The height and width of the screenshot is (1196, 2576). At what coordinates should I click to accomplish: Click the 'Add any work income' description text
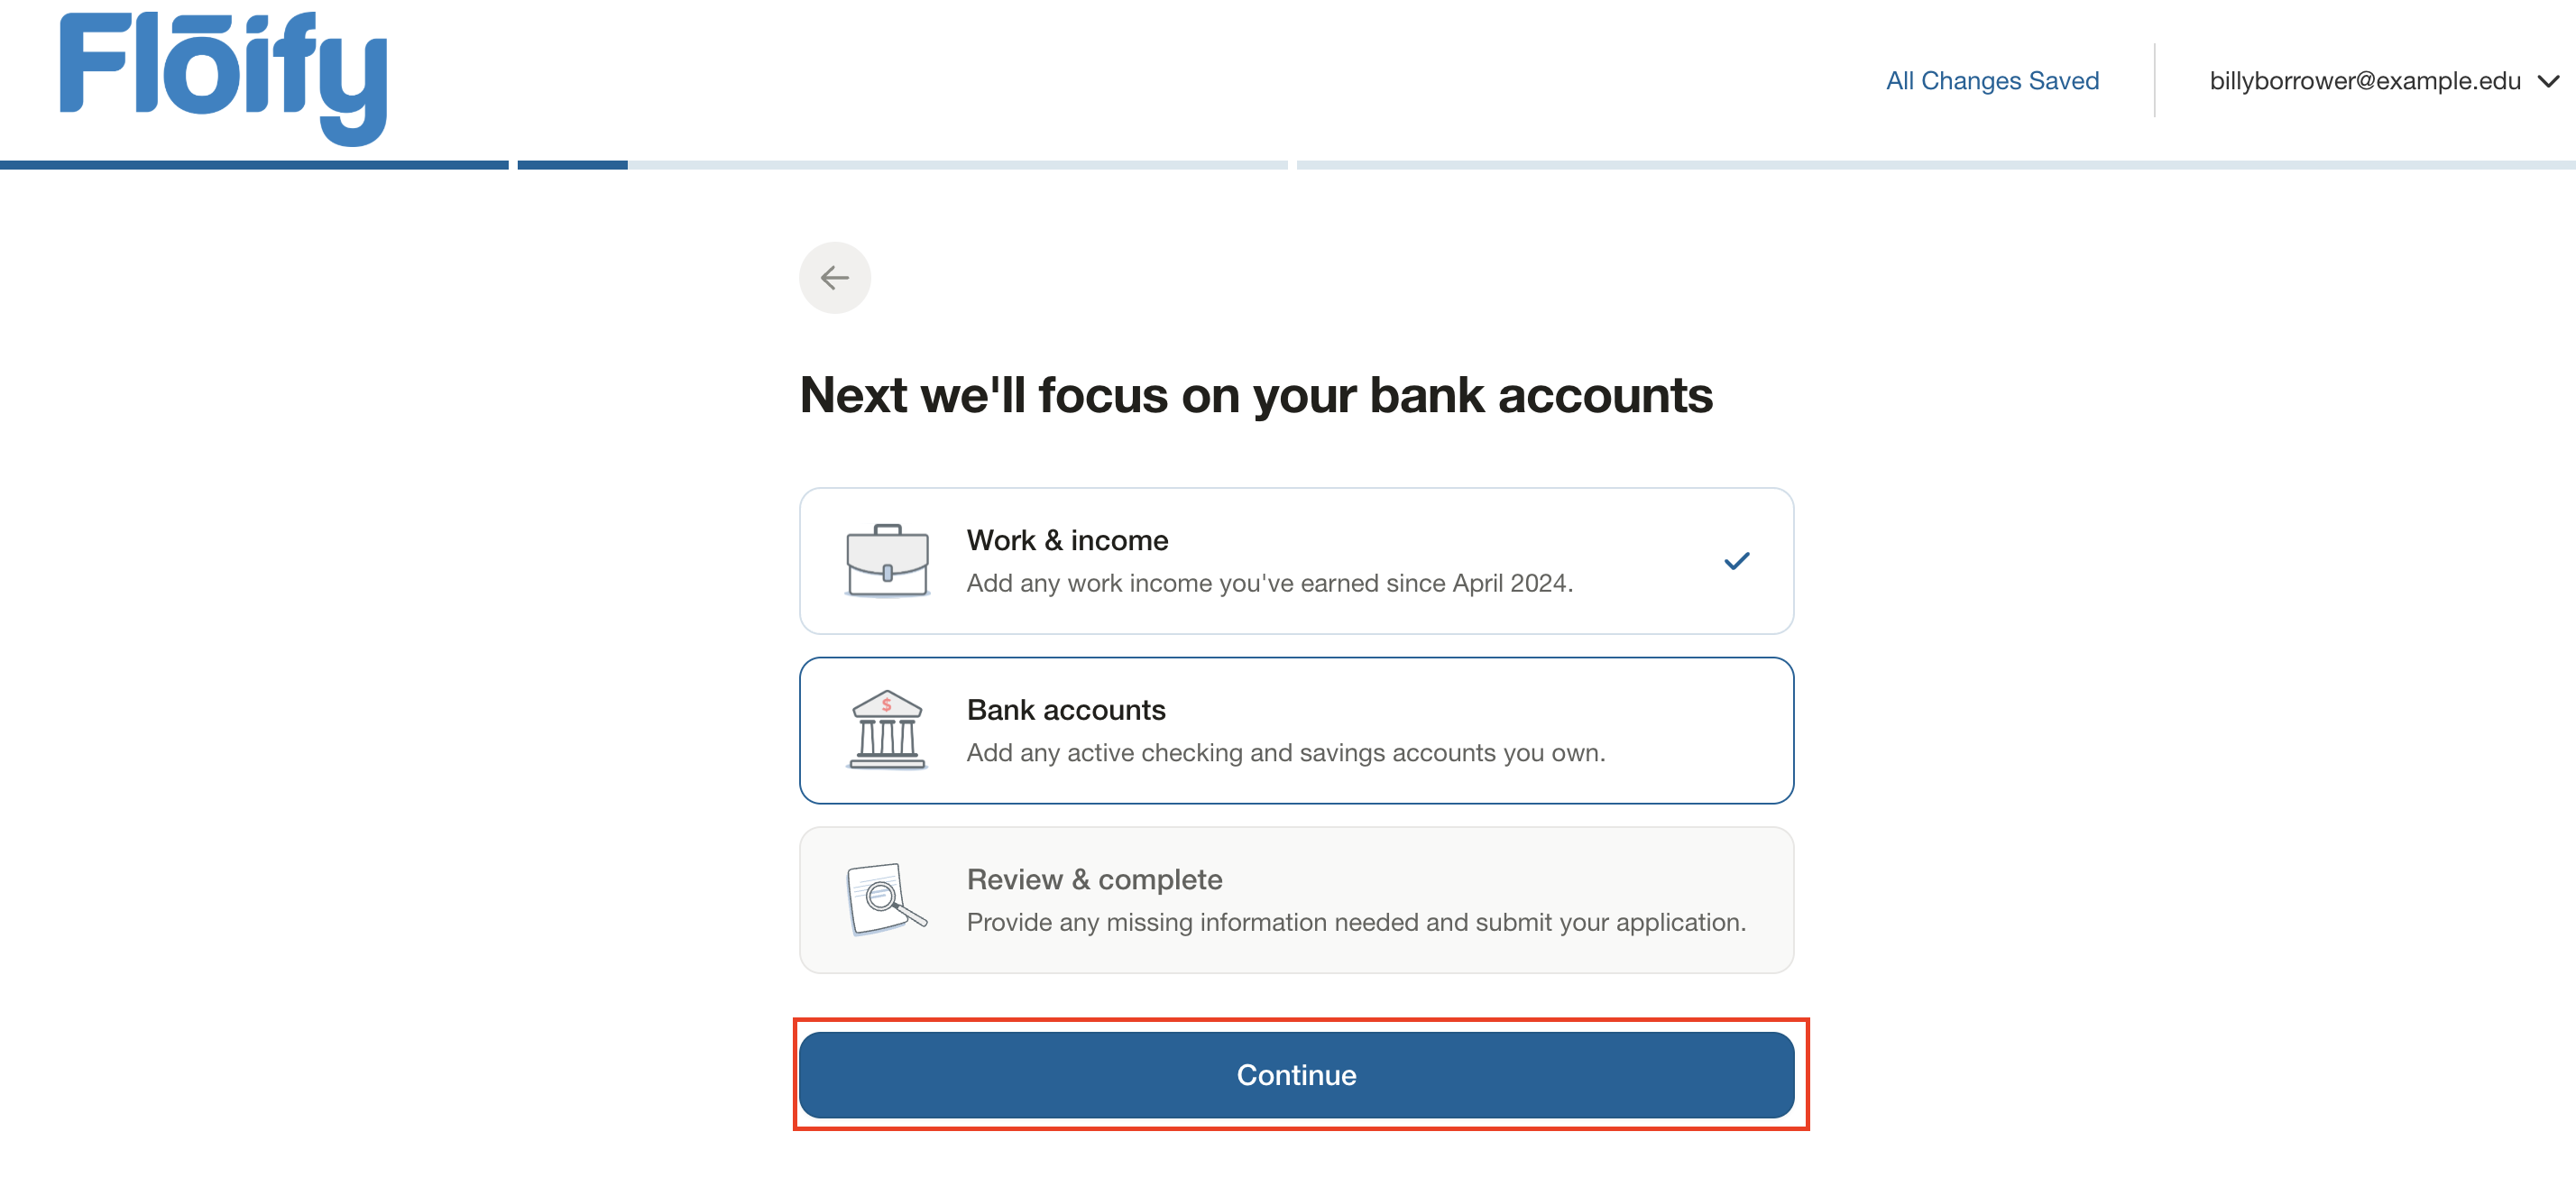[x=1269, y=583]
